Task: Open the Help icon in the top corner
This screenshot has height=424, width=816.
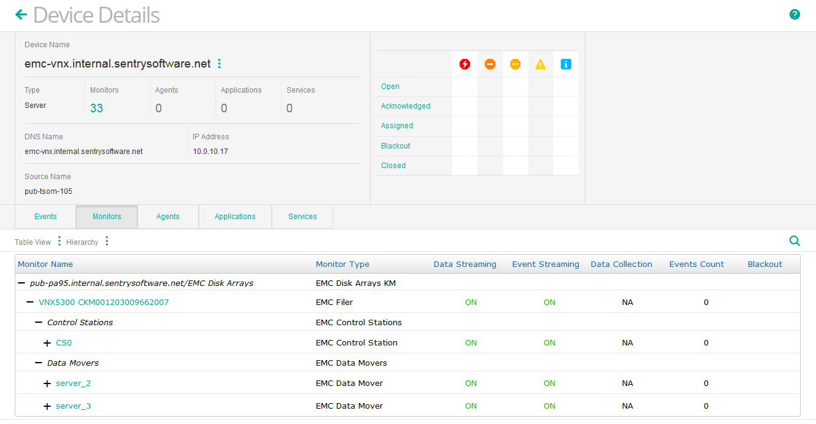Action: coord(795,13)
